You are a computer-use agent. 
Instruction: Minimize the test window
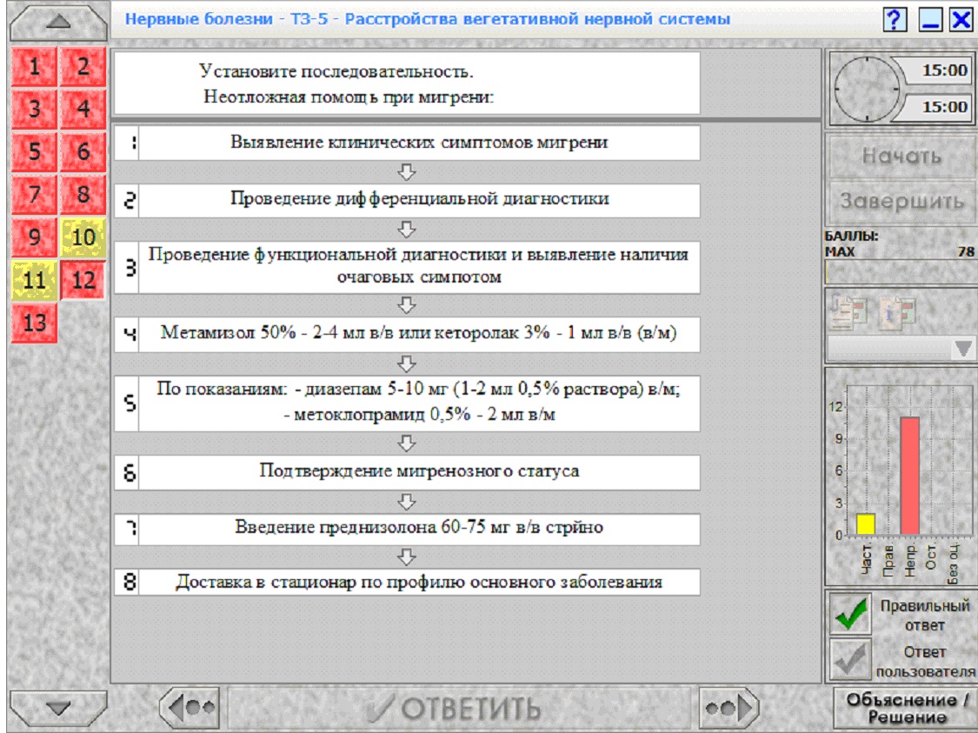pyautogui.click(x=930, y=19)
